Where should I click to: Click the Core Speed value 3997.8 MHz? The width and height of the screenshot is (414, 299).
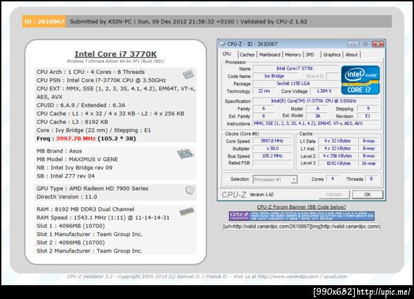point(272,141)
